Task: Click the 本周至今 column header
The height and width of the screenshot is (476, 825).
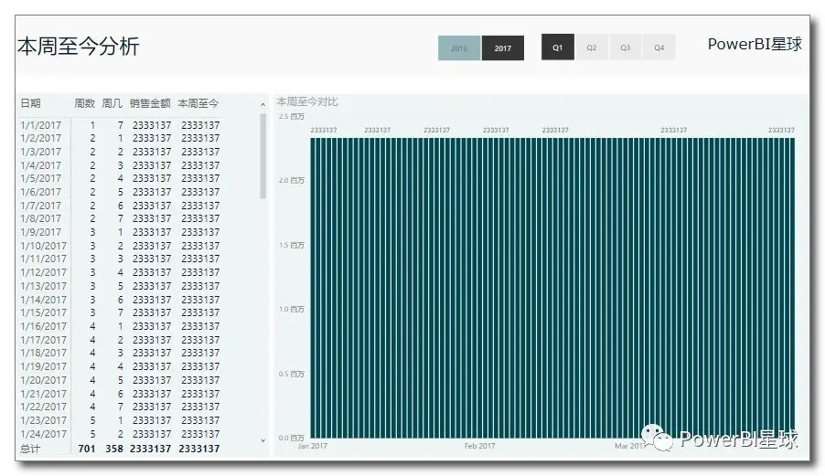Action: (198, 103)
